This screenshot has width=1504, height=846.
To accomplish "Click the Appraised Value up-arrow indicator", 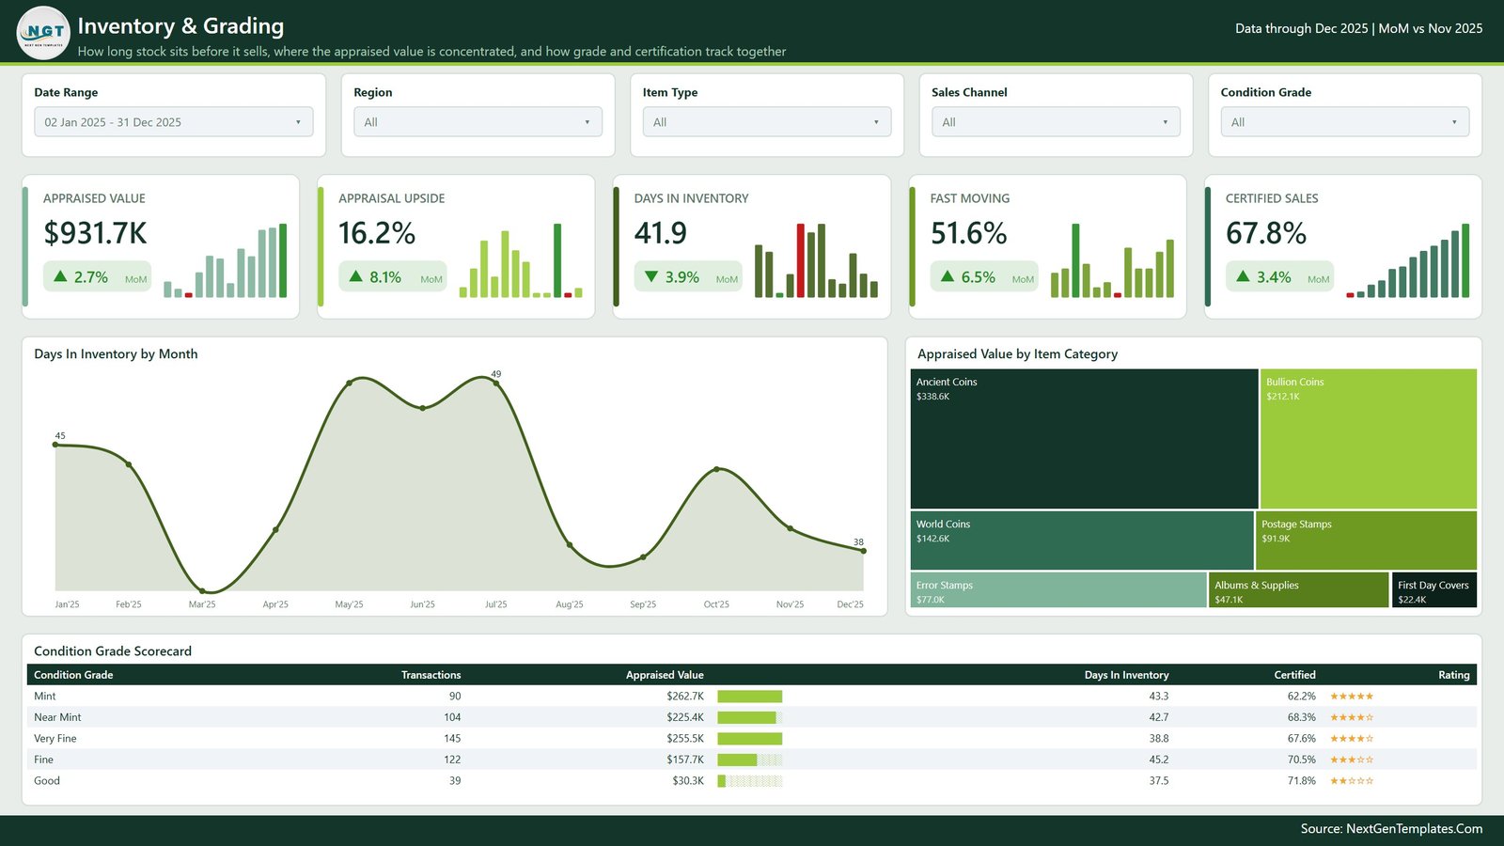I will [60, 276].
